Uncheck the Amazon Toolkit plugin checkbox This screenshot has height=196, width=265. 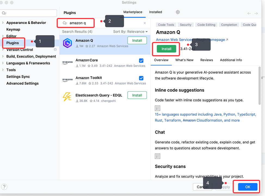tap(141, 78)
